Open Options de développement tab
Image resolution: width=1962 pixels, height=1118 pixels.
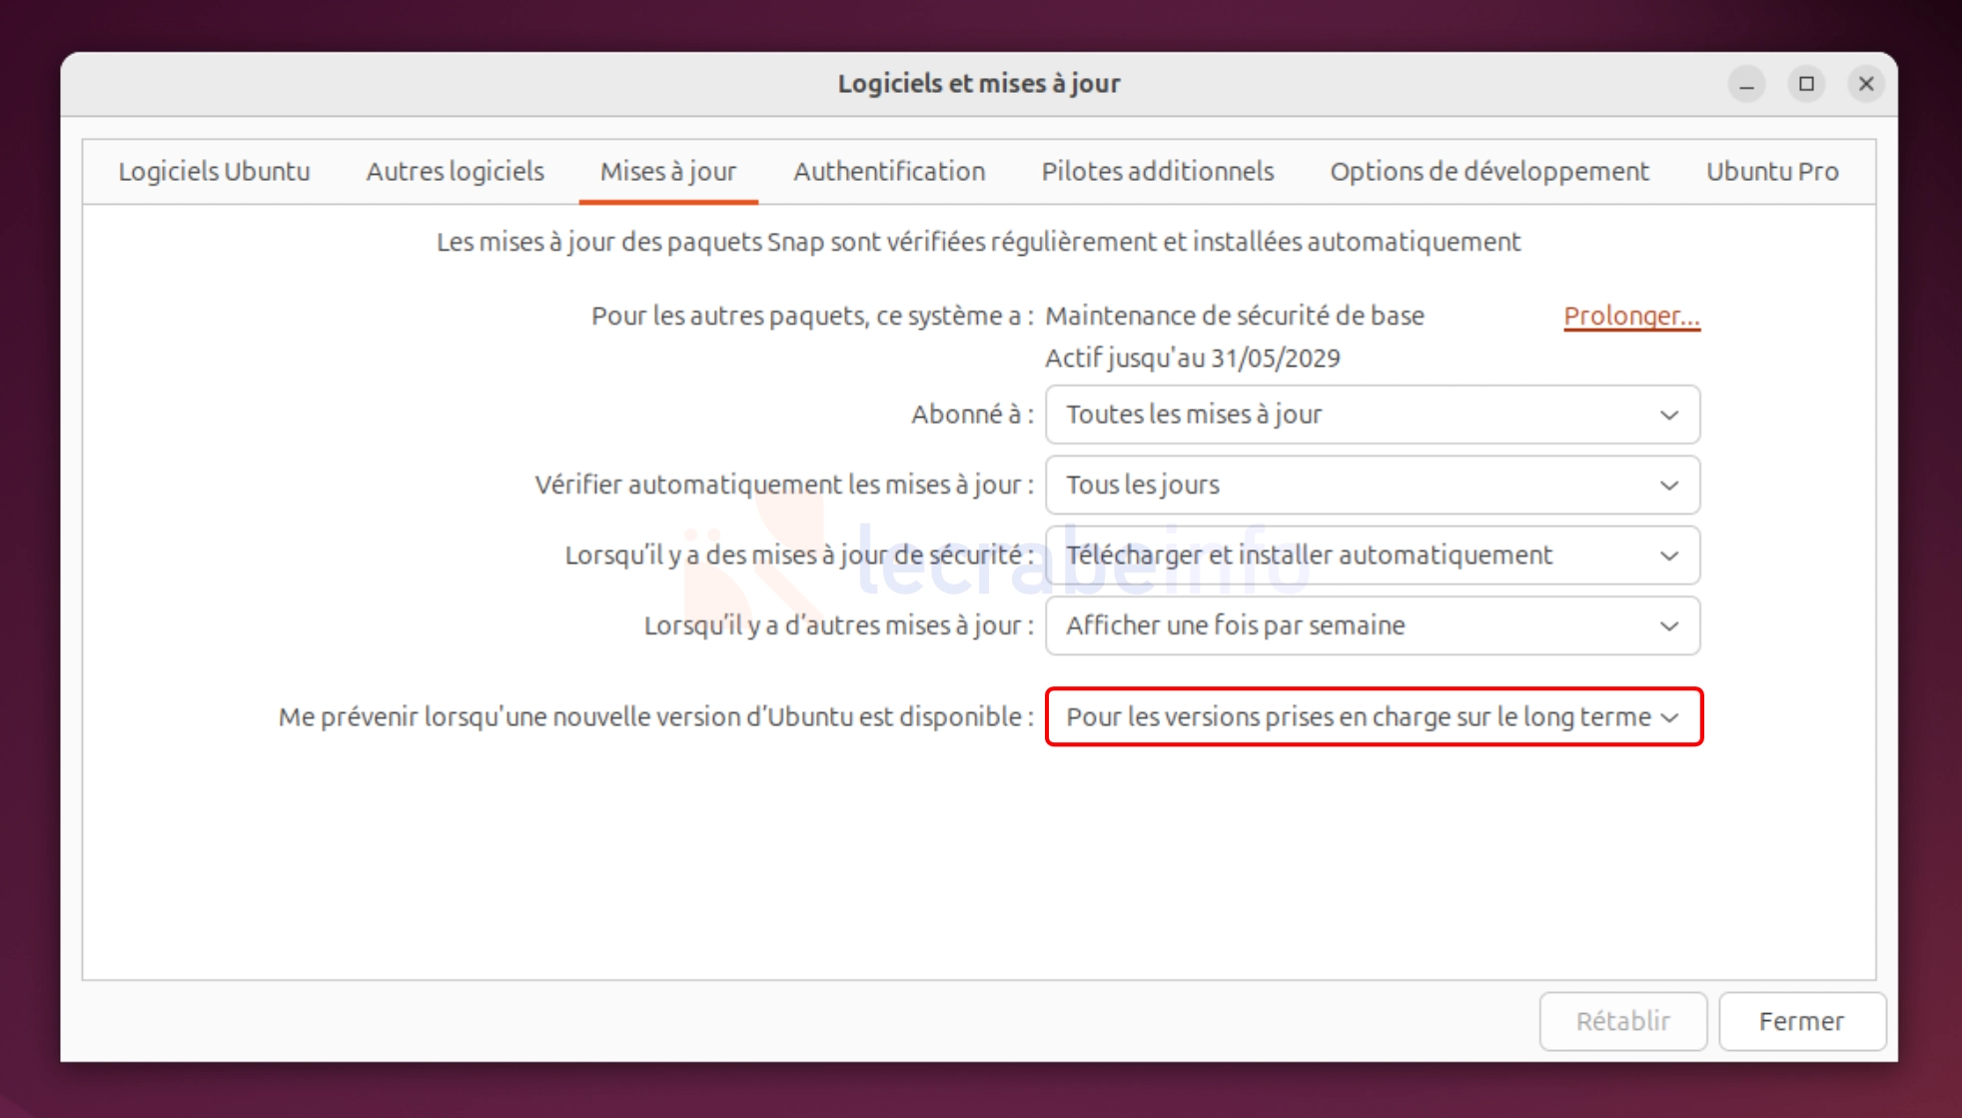(x=1489, y=172)
